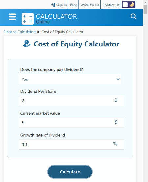Viewport: 148px width, 182px height.
Task: Click the page scrollbar thumb
Action: pyautogui.click(x=145, y=9)
